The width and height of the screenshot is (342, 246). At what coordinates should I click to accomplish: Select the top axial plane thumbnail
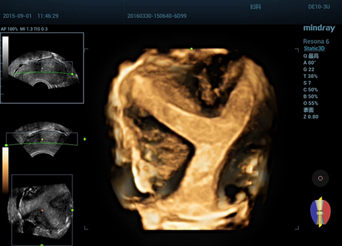(x=42, y=68)
